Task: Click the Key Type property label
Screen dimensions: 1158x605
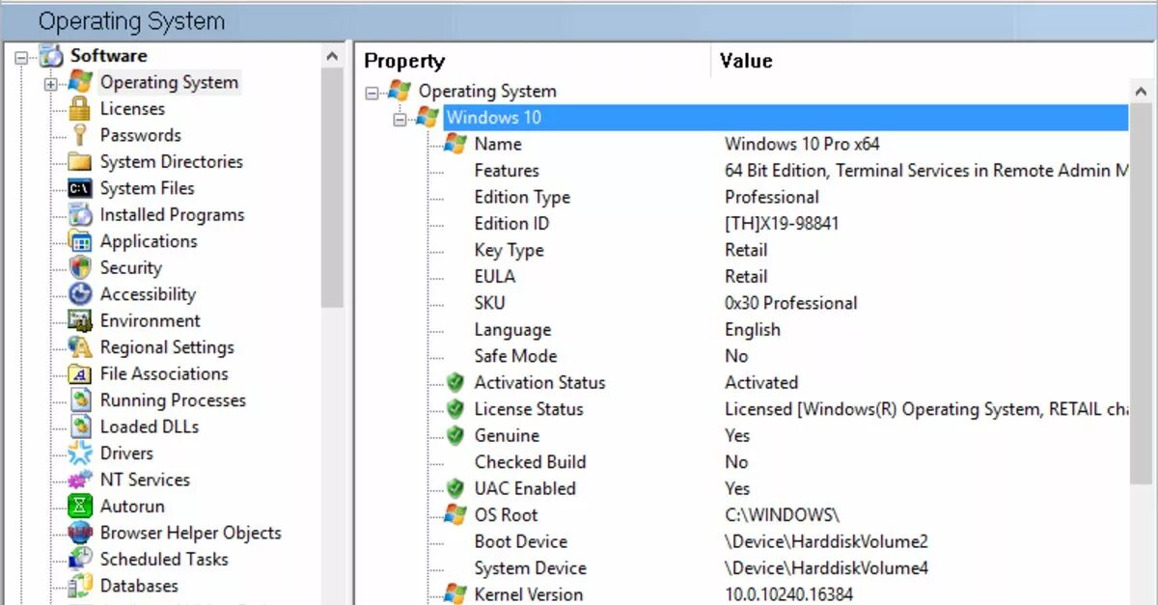Action: click(509, 251)
